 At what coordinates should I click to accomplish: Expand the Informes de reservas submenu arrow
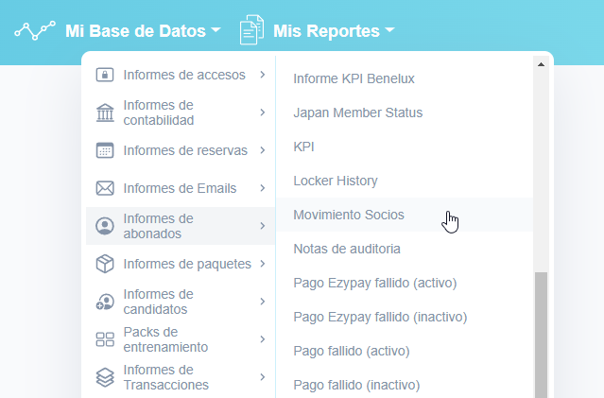(262, 150)
